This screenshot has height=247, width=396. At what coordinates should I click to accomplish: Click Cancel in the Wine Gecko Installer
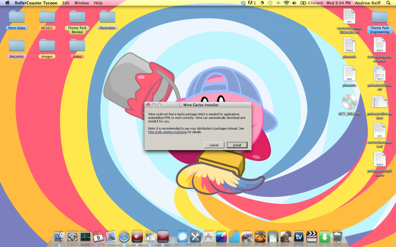tap(214, 145)
